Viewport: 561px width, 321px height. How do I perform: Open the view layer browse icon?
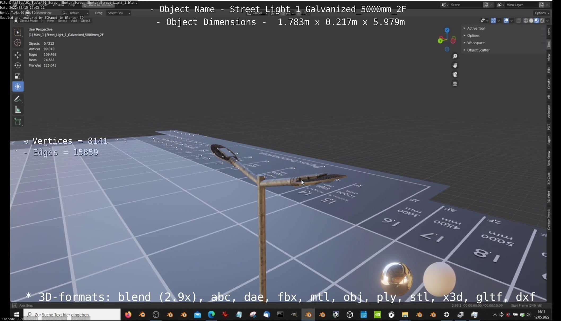coord(501,5)
